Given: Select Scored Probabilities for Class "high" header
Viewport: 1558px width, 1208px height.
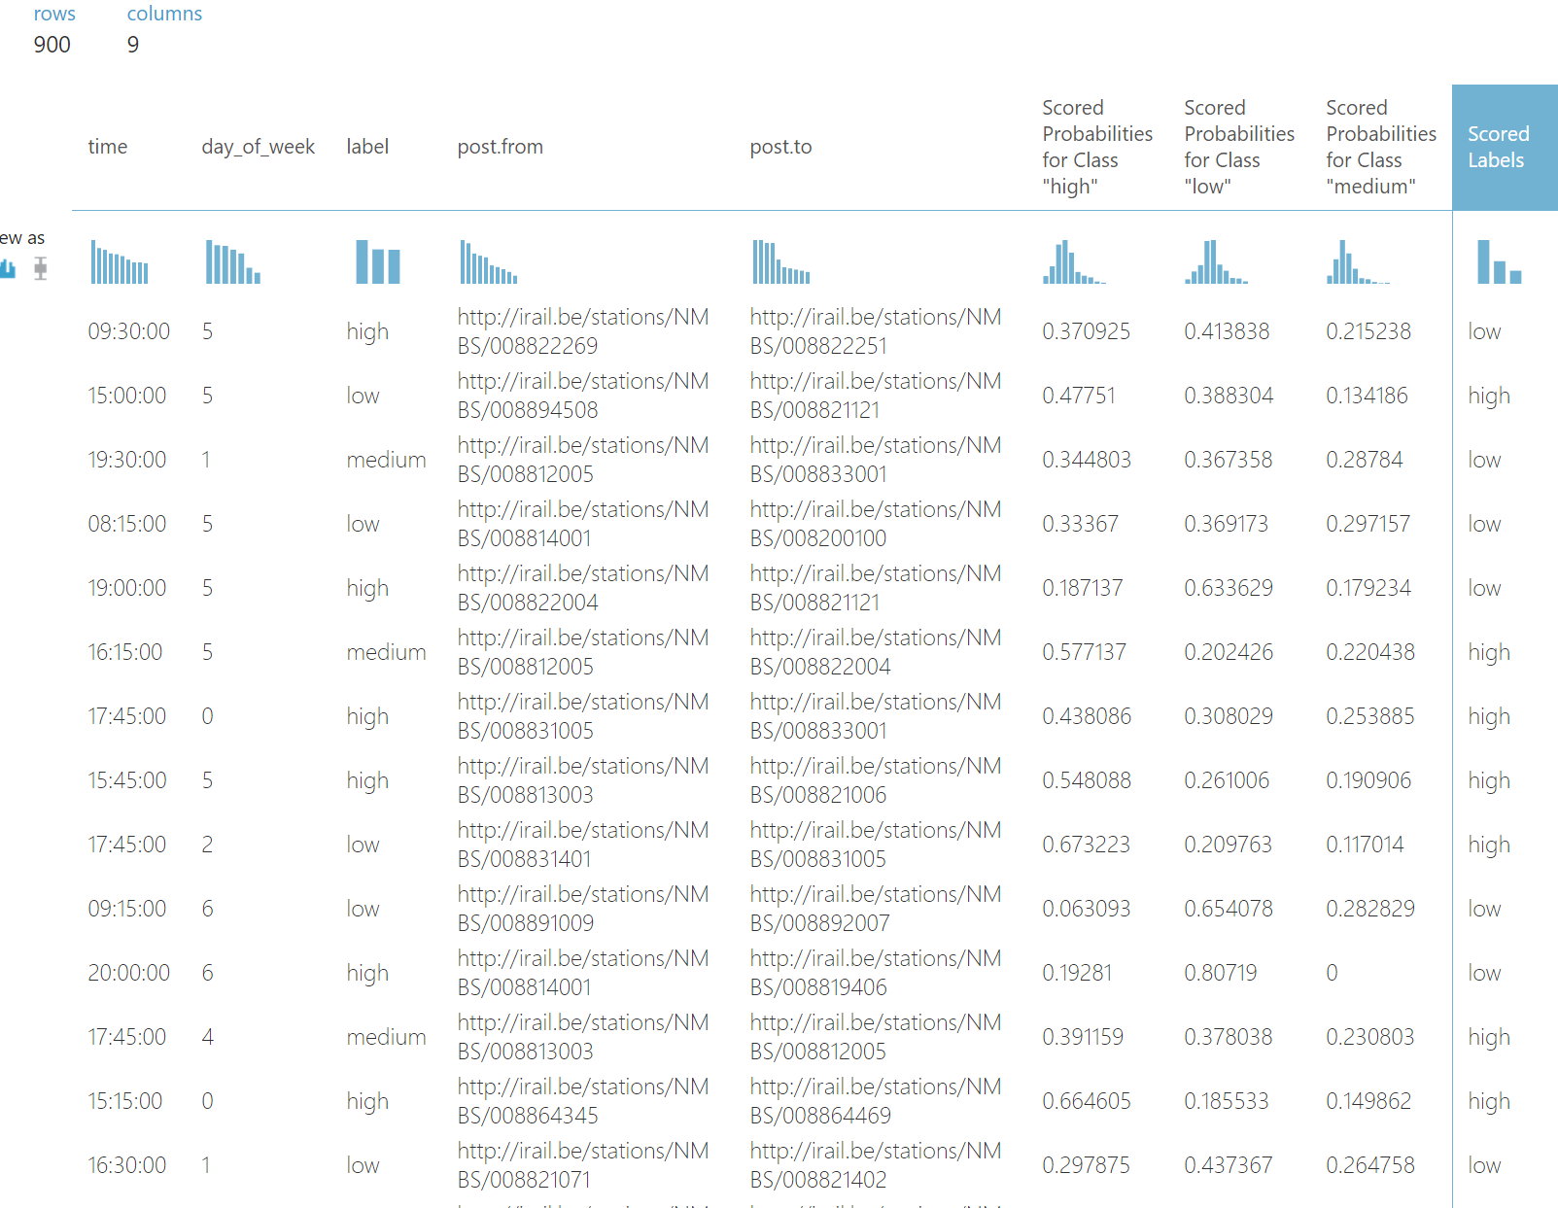Looking at the screenshot, I should point(1096,147).
